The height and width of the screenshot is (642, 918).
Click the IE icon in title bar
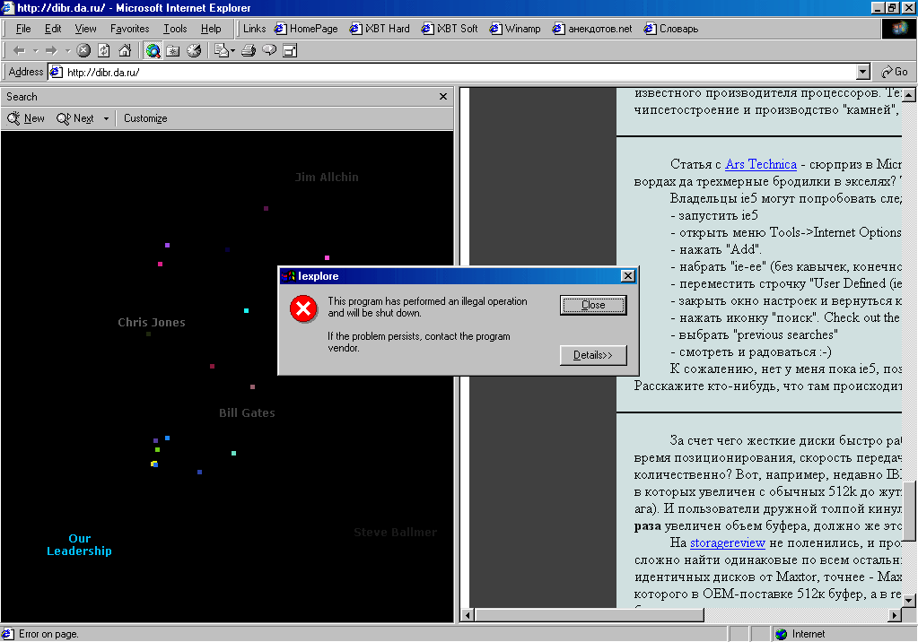click(7, 7)
